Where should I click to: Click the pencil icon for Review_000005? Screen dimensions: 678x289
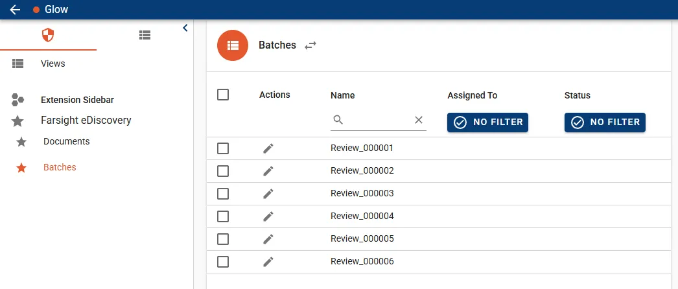pyautogui.click(x=268, y=239)
